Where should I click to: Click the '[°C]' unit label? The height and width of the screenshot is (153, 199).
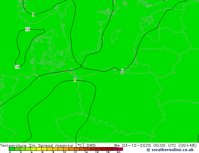pyautogui.click(x=80, y=146)
